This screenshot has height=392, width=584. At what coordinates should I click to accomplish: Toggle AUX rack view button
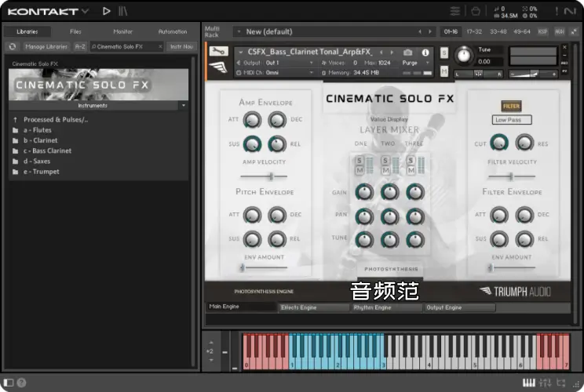click(560, 31)
